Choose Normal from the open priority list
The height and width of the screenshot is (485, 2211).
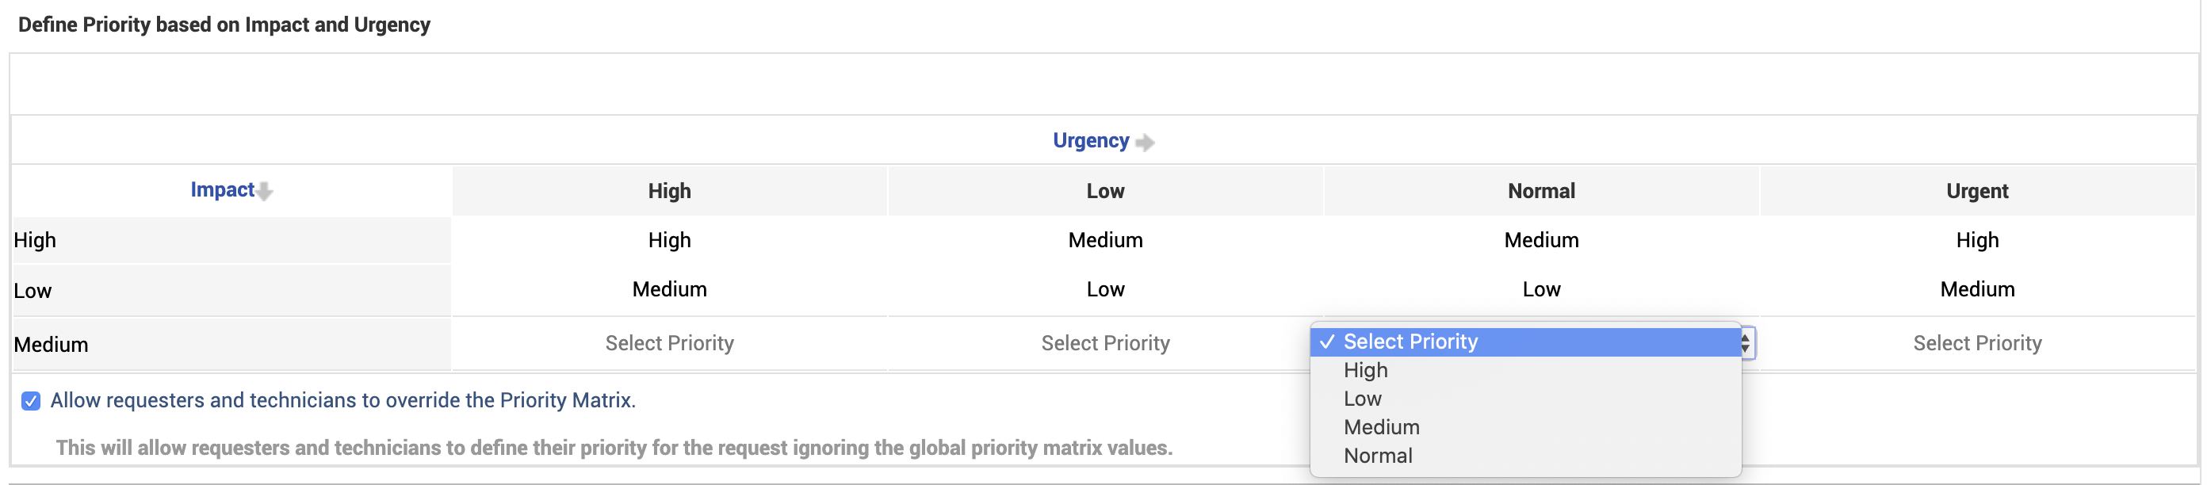[1378, 455]
